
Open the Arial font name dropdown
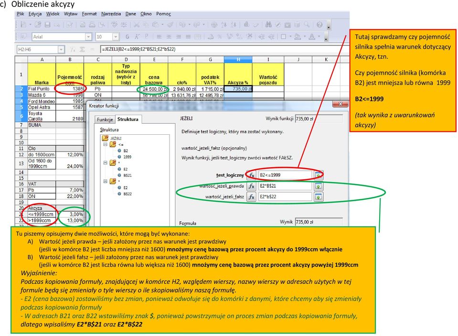pyautogui.click(x=88, y=37)
